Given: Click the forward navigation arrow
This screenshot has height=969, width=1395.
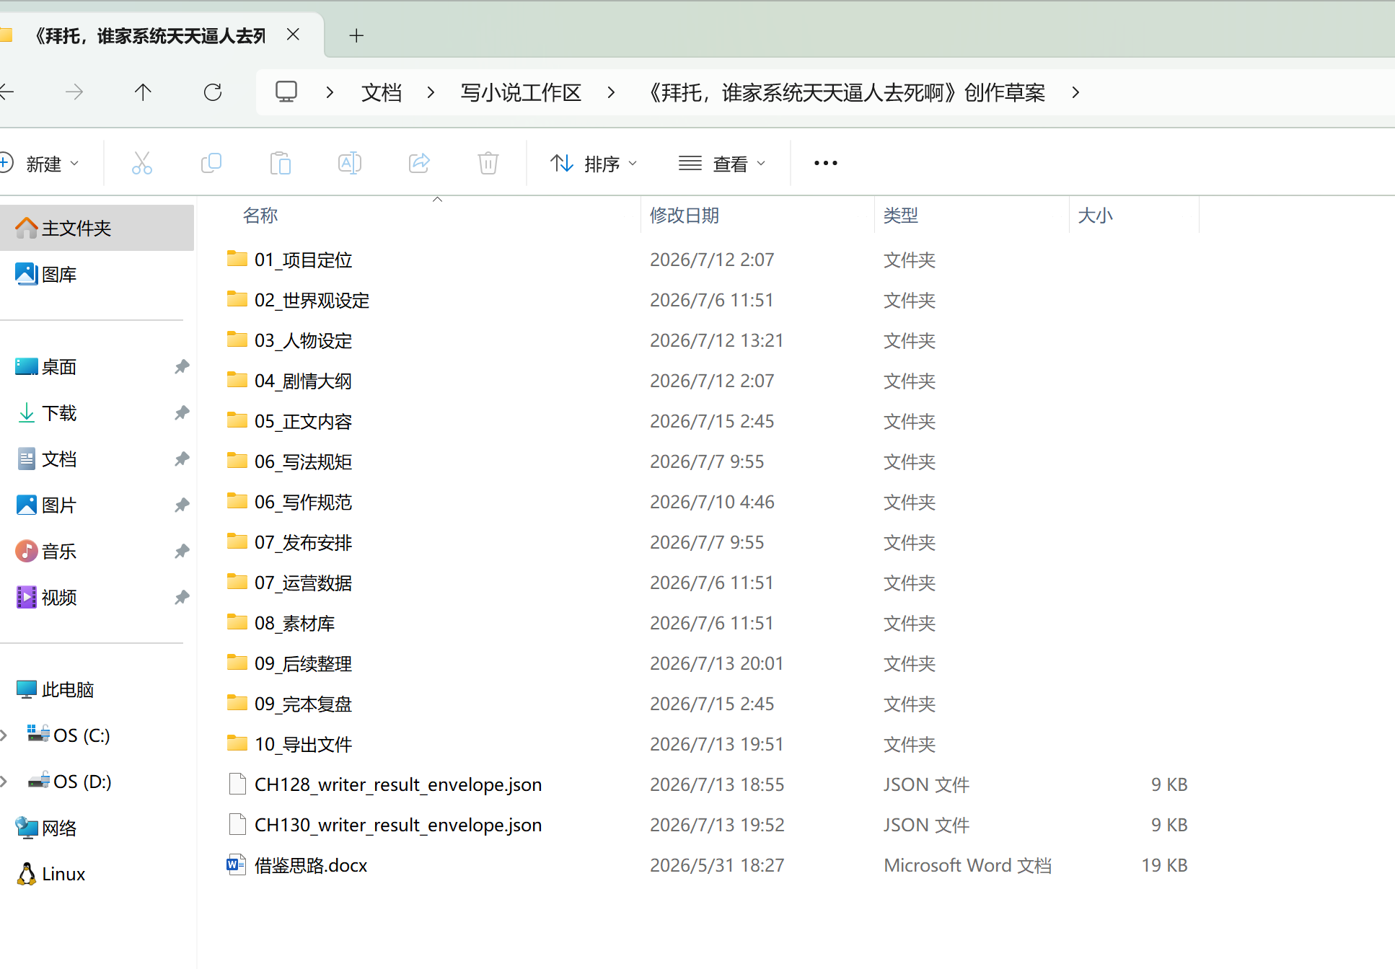Looking at the screenshot, I should coord(74,92).
